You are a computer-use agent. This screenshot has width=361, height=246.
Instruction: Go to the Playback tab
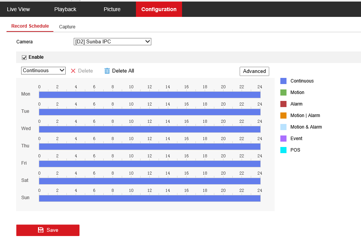(65, 9)
